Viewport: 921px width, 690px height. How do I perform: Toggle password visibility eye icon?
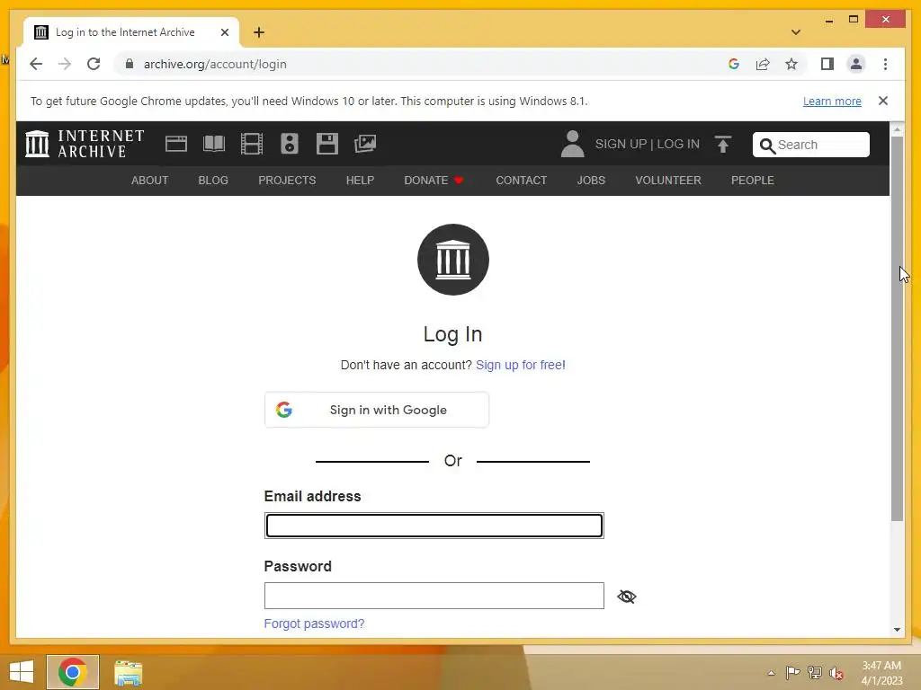[x=627, y=597]
